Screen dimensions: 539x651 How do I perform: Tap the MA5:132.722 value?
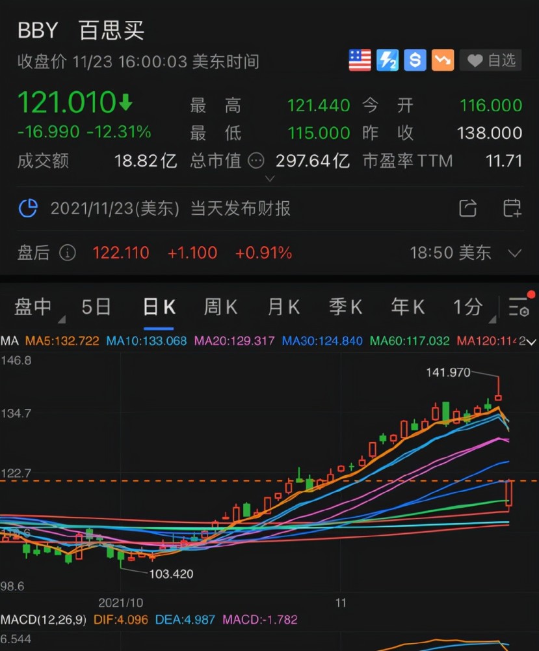[x=62, y=341]
